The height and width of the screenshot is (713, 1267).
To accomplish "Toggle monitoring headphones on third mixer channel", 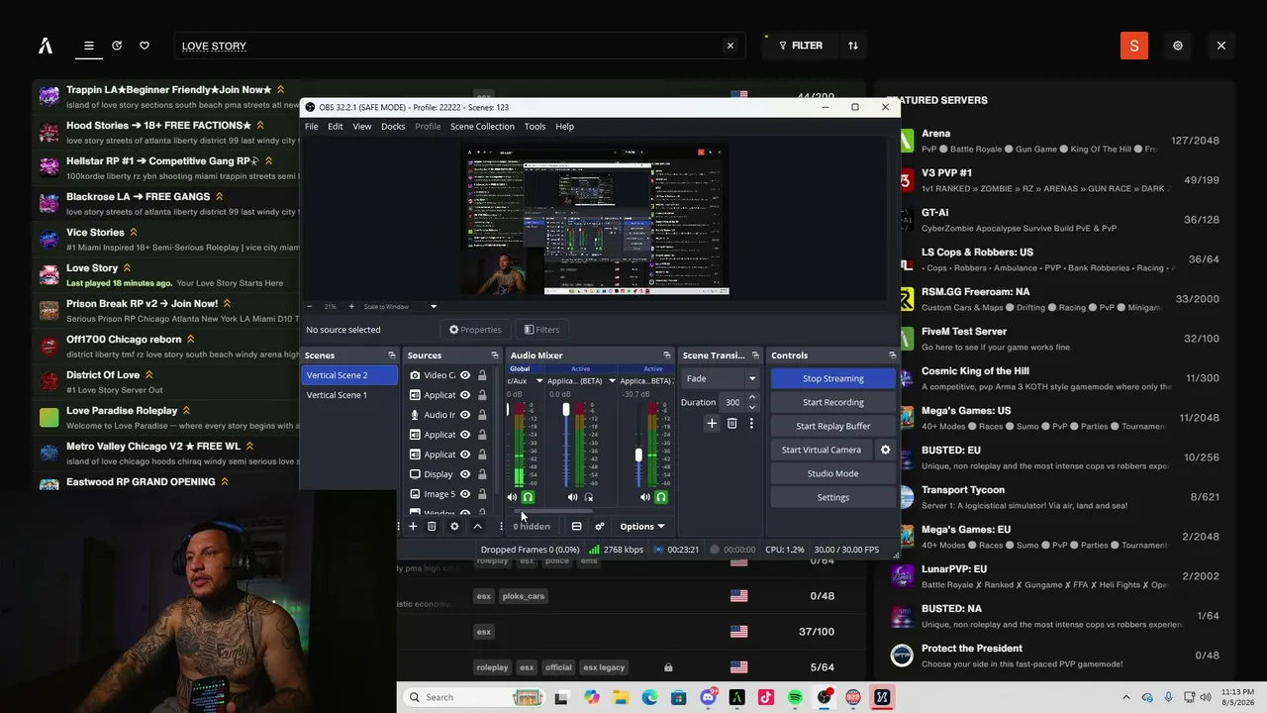I will pos(660,497).
